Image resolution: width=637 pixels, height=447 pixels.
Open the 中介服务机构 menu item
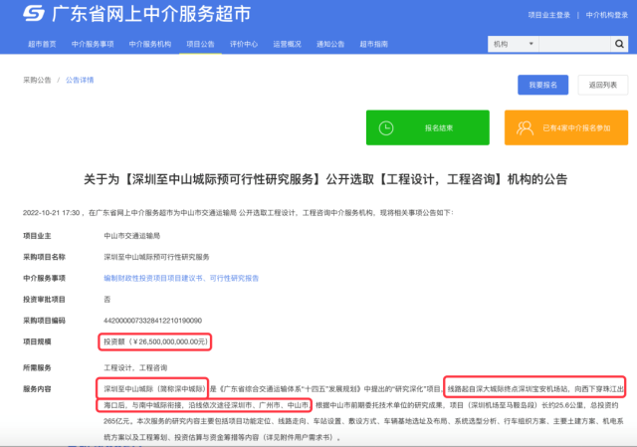(150, 44)
